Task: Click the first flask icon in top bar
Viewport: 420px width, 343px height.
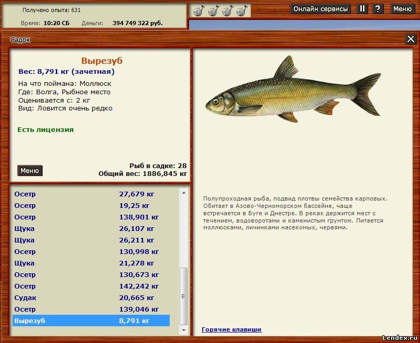Action: coord(198,10)
